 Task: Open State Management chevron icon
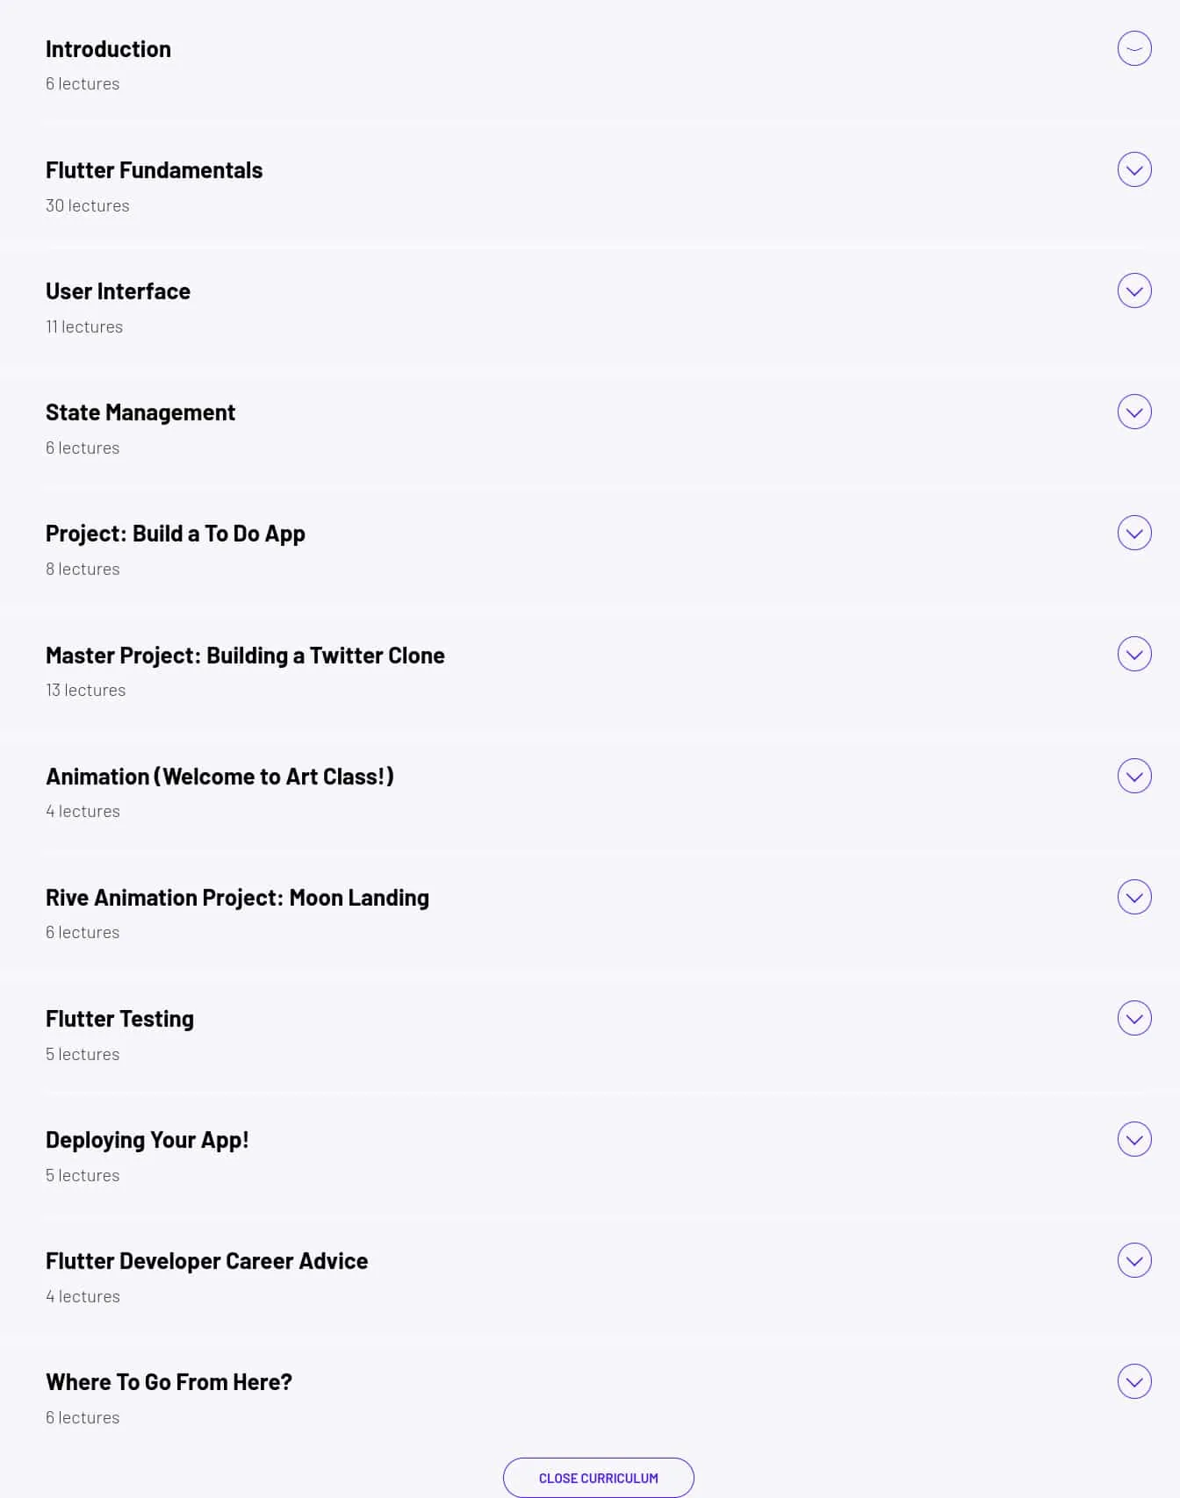point(1134,412)
